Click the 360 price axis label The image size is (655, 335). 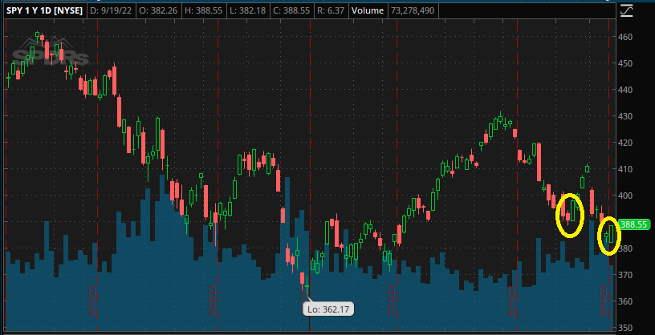click(626, 301)
